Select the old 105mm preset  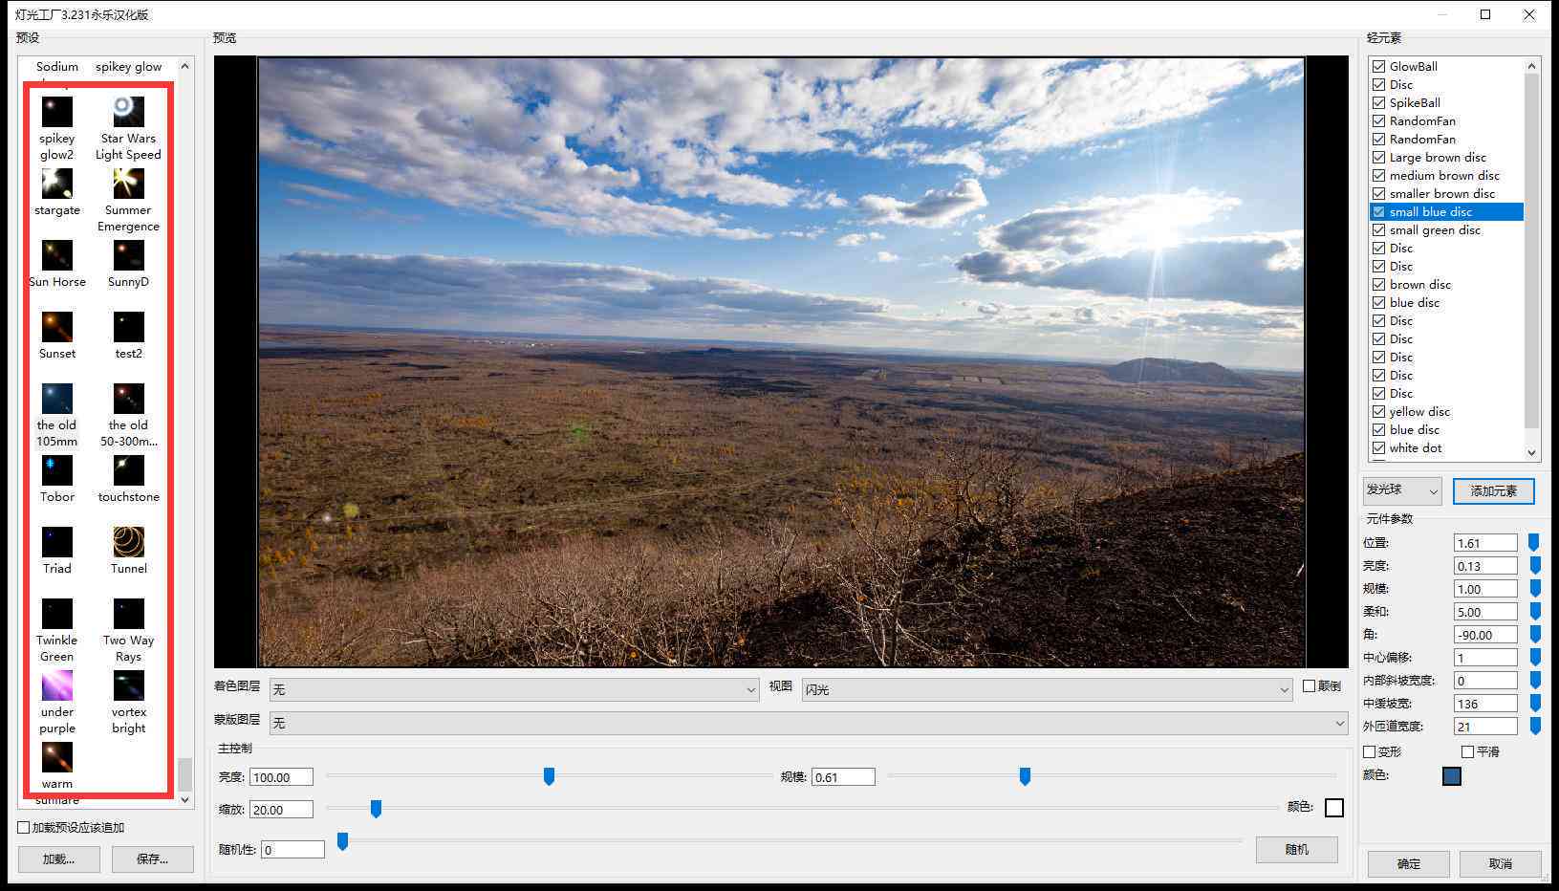pos(57,399)
